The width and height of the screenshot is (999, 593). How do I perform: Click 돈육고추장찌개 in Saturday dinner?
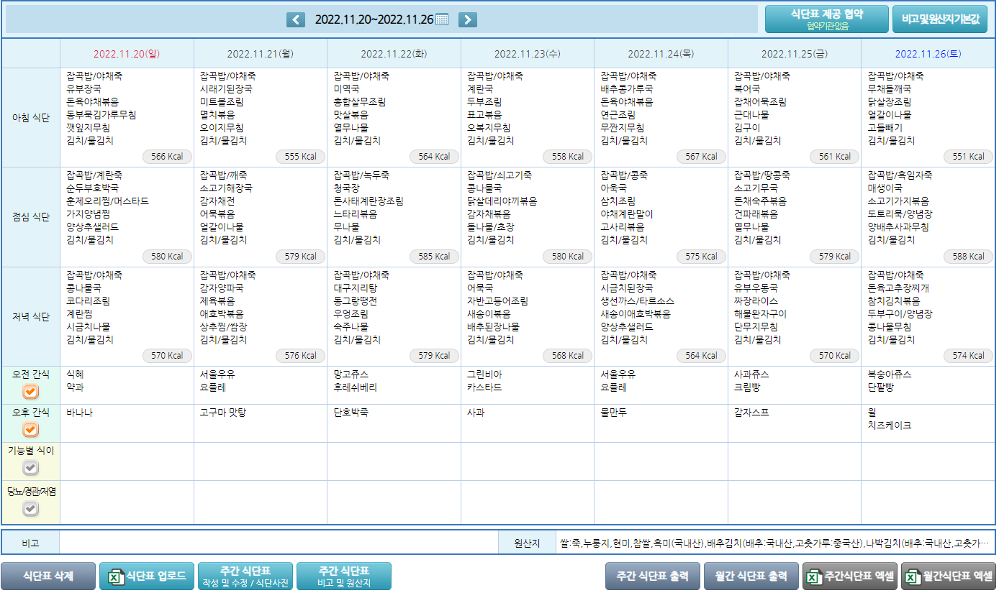tap(900, 288)
